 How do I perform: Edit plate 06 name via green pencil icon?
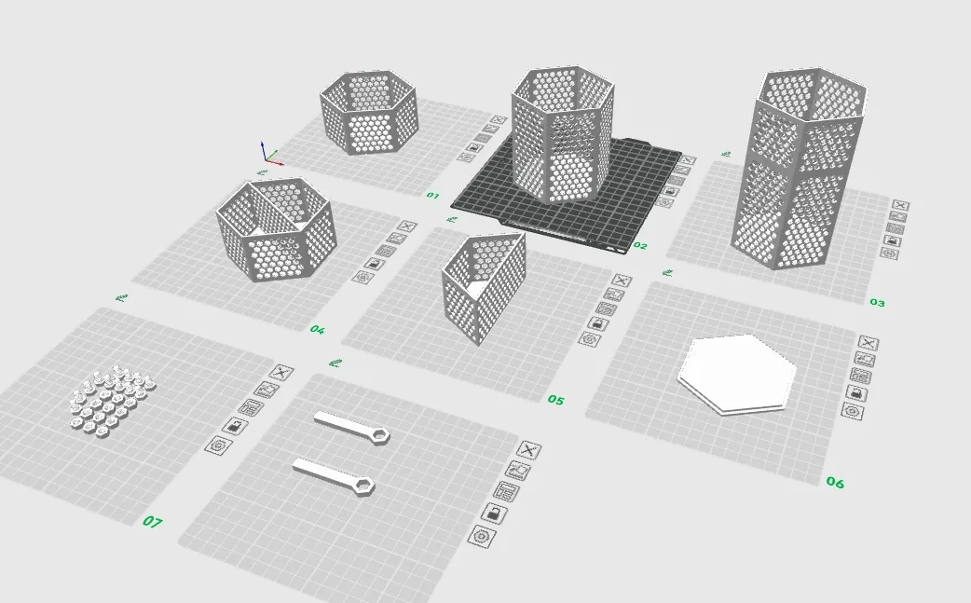[x=667, y=272]
